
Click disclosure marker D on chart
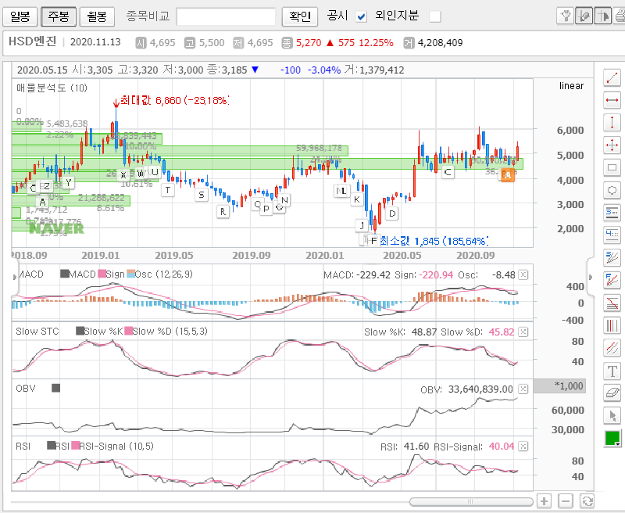click(392, 213)
